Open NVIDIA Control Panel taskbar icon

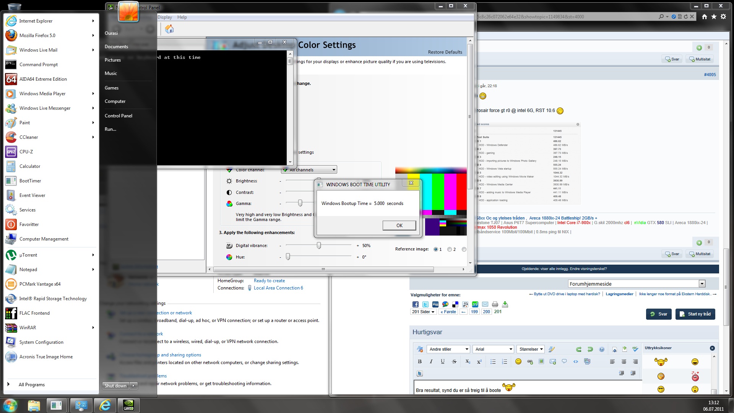128,405
